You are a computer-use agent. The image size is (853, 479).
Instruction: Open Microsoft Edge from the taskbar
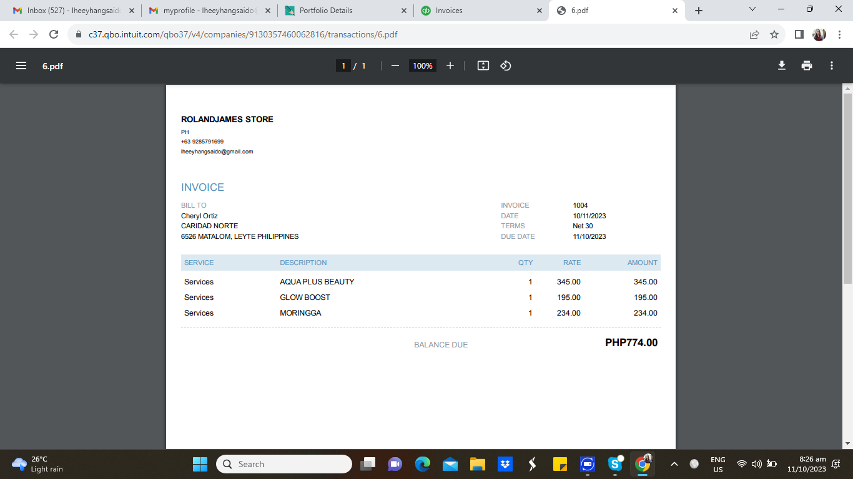click(x=423, y=464)
